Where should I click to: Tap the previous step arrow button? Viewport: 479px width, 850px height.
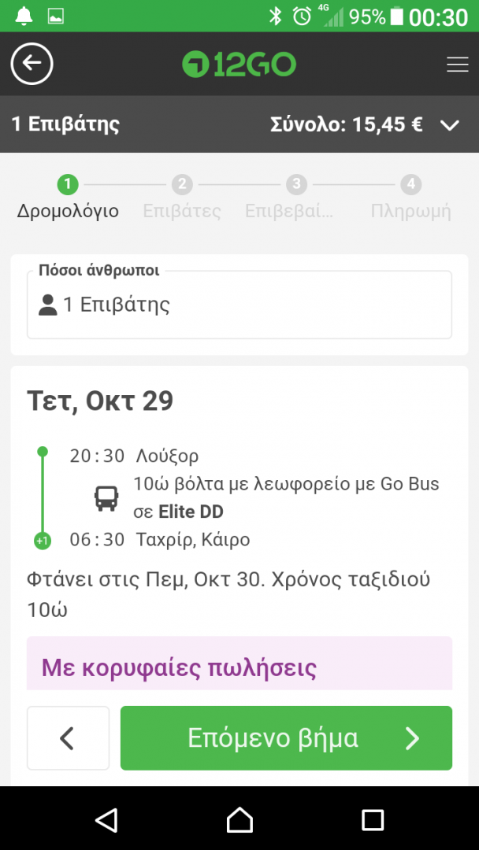tap(68, 738)
